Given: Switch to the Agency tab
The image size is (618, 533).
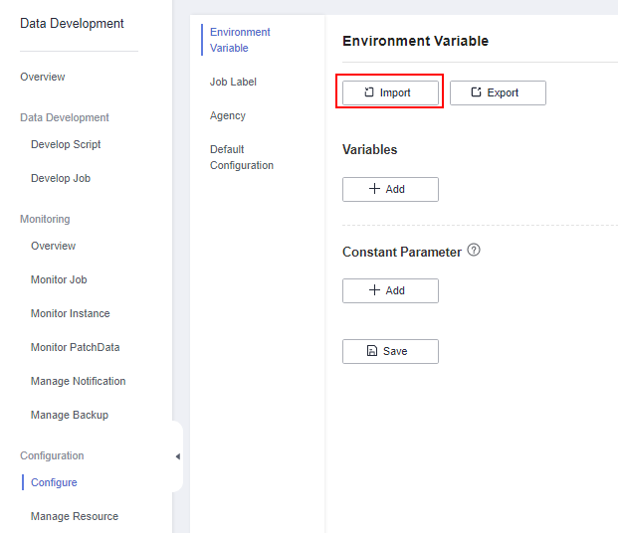Looking at the screenshot, I should [228, 115].
